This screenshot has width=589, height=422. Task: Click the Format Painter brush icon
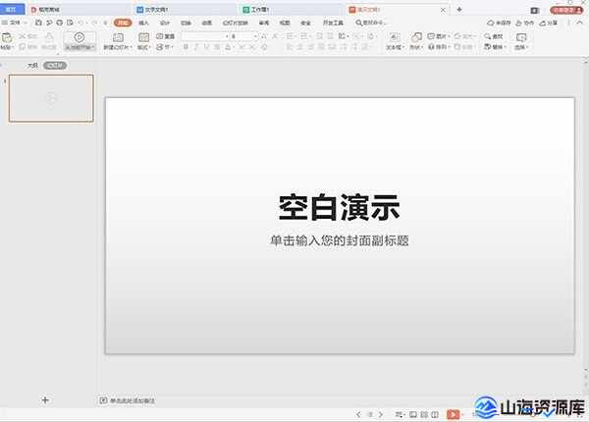click(x=49, y=36)
